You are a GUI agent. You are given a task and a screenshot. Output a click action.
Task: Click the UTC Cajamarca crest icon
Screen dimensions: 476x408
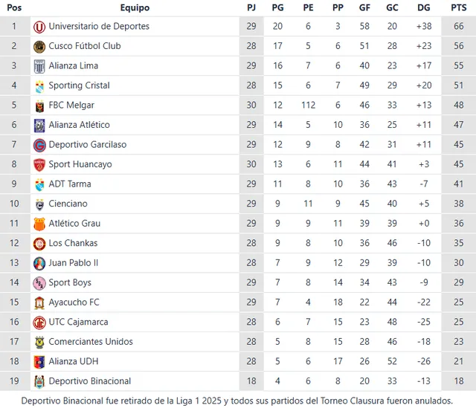pyautogui.click(x=39, y=322)
